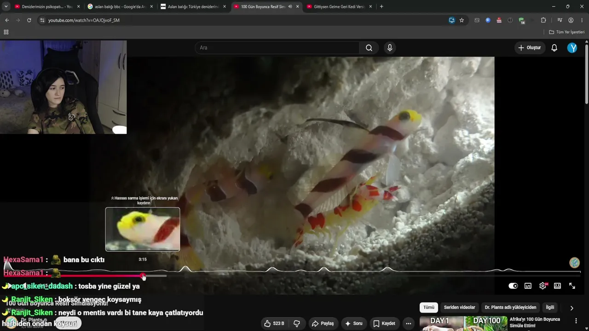Show more filter chips with right arrow
Viewport: 589px width, 331px height.
(572, 308)
